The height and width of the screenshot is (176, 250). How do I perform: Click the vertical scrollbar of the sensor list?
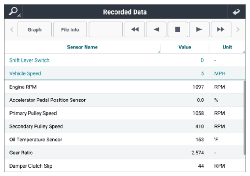point(244,117)
